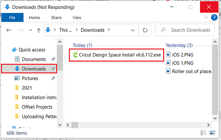Viewport: 221px width, 140px height.
Task: Click the green Cricut installer icon
Action: [75, 55]
